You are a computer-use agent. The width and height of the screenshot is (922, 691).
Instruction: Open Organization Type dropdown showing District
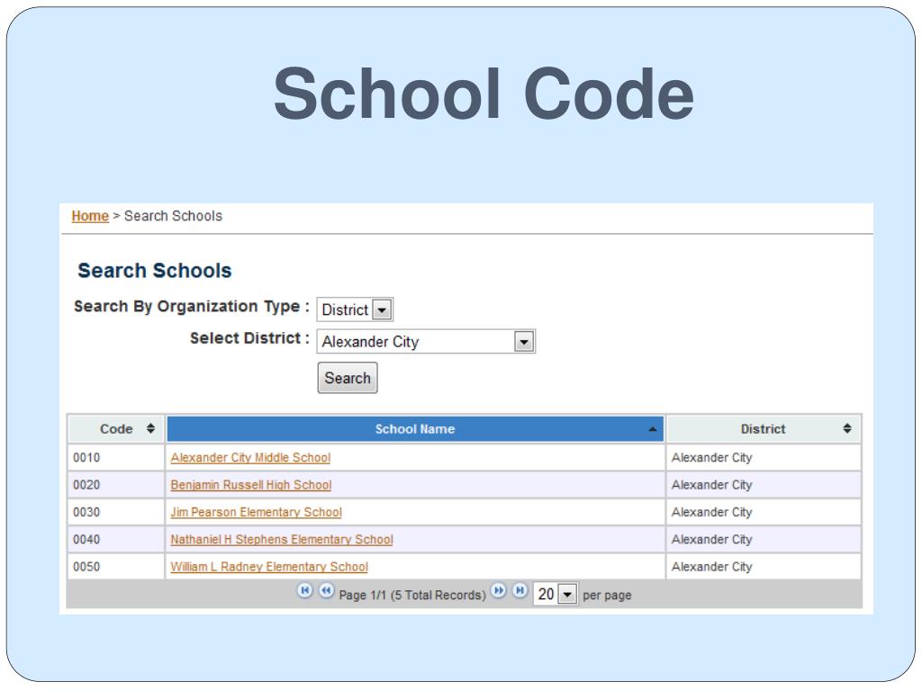click(x=355, y=310)
